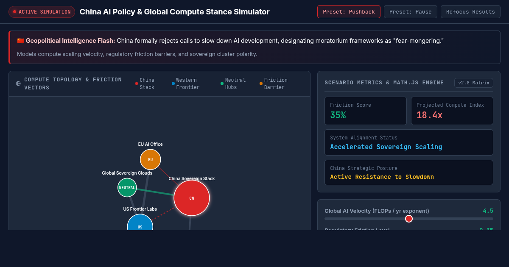The height and width of the screenshot is (267, 509).
Task: Click the China flag icon in alert banner
Action: point(20,41)
